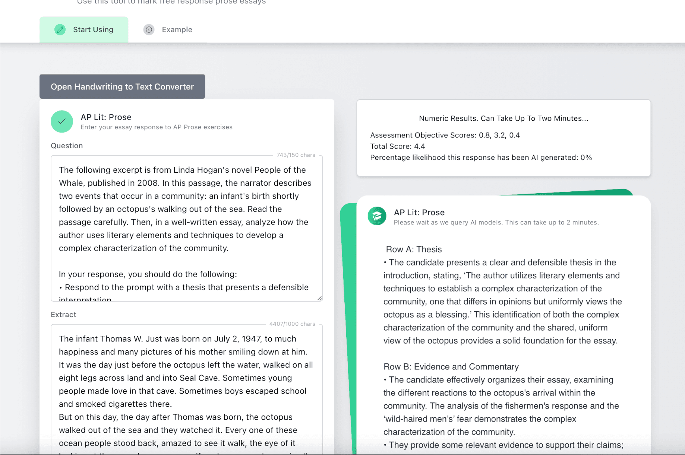The width and height of the screenshot is (685, 455).
Task: Select the Numeric Results panel
Action: (x=503, y=138)
